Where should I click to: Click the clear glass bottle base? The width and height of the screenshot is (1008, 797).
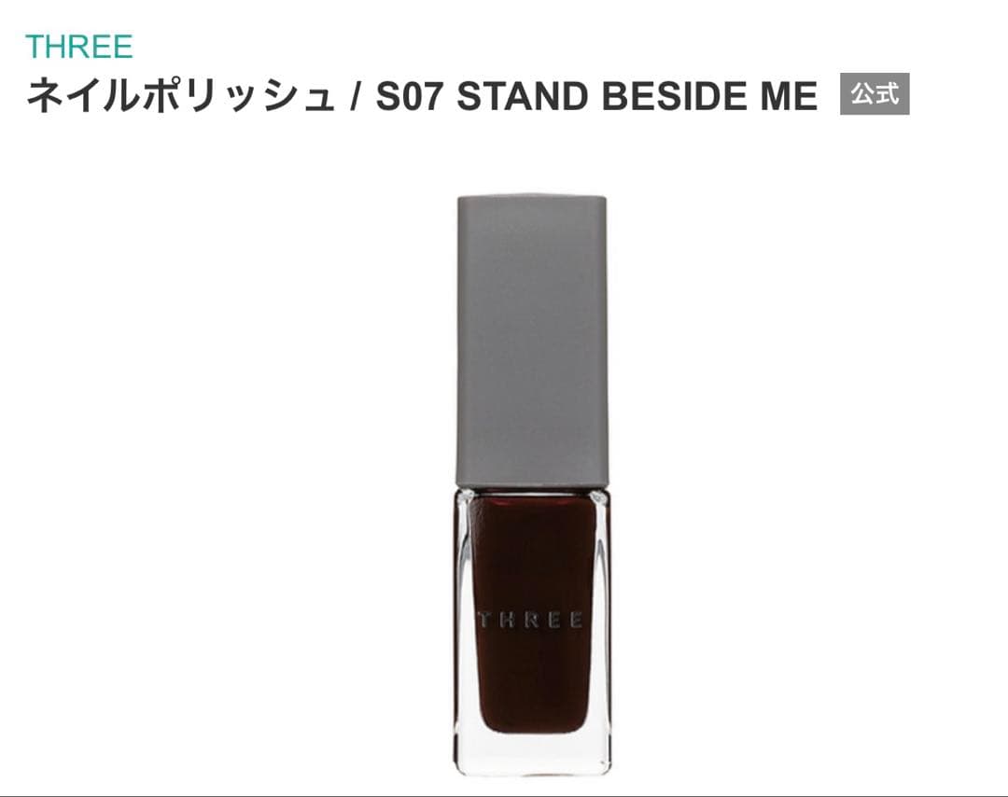click(x=532, y=753)
